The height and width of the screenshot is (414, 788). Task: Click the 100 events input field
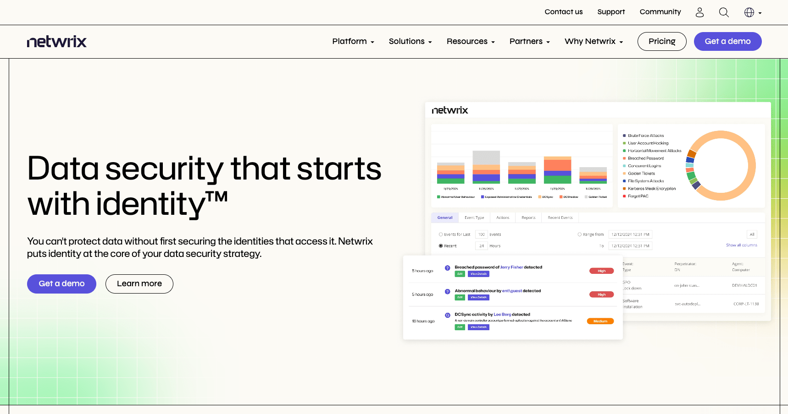[x=482, y=234]
